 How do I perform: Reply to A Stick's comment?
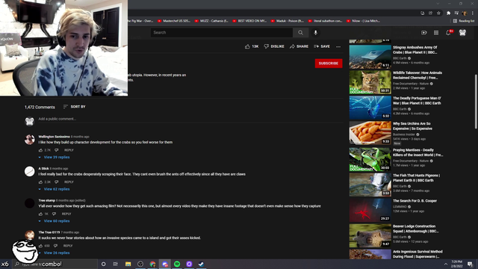(x=69, y=182)
